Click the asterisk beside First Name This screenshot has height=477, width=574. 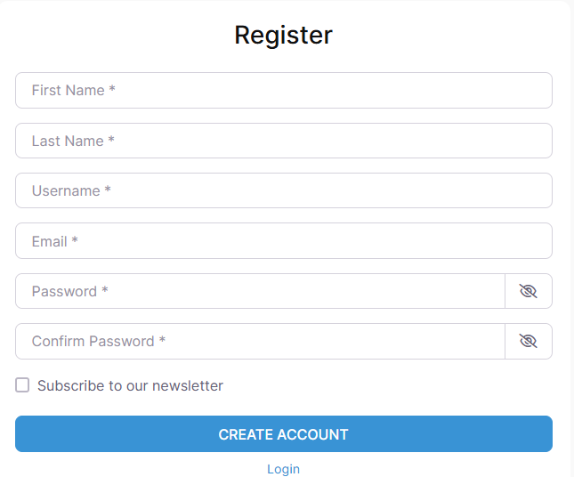click(x=112, y=90)
